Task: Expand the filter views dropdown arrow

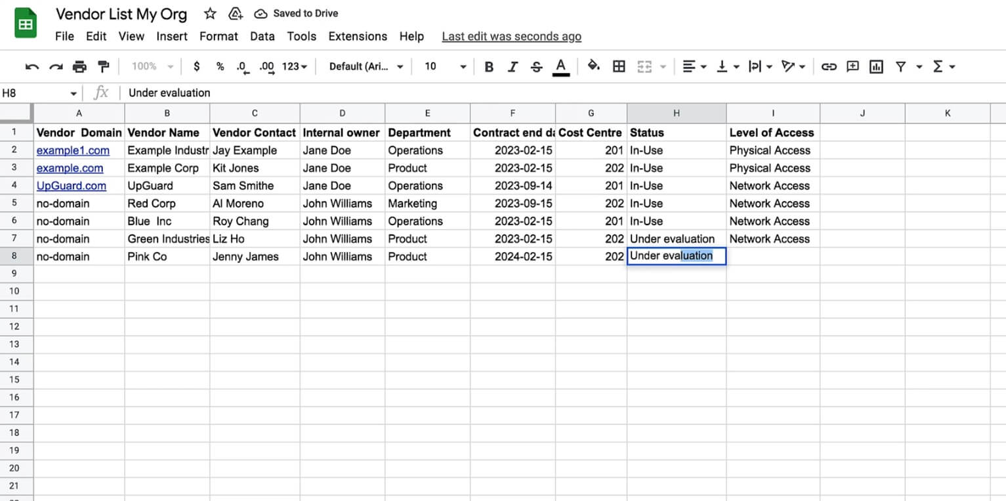Action: pos(919,66)
